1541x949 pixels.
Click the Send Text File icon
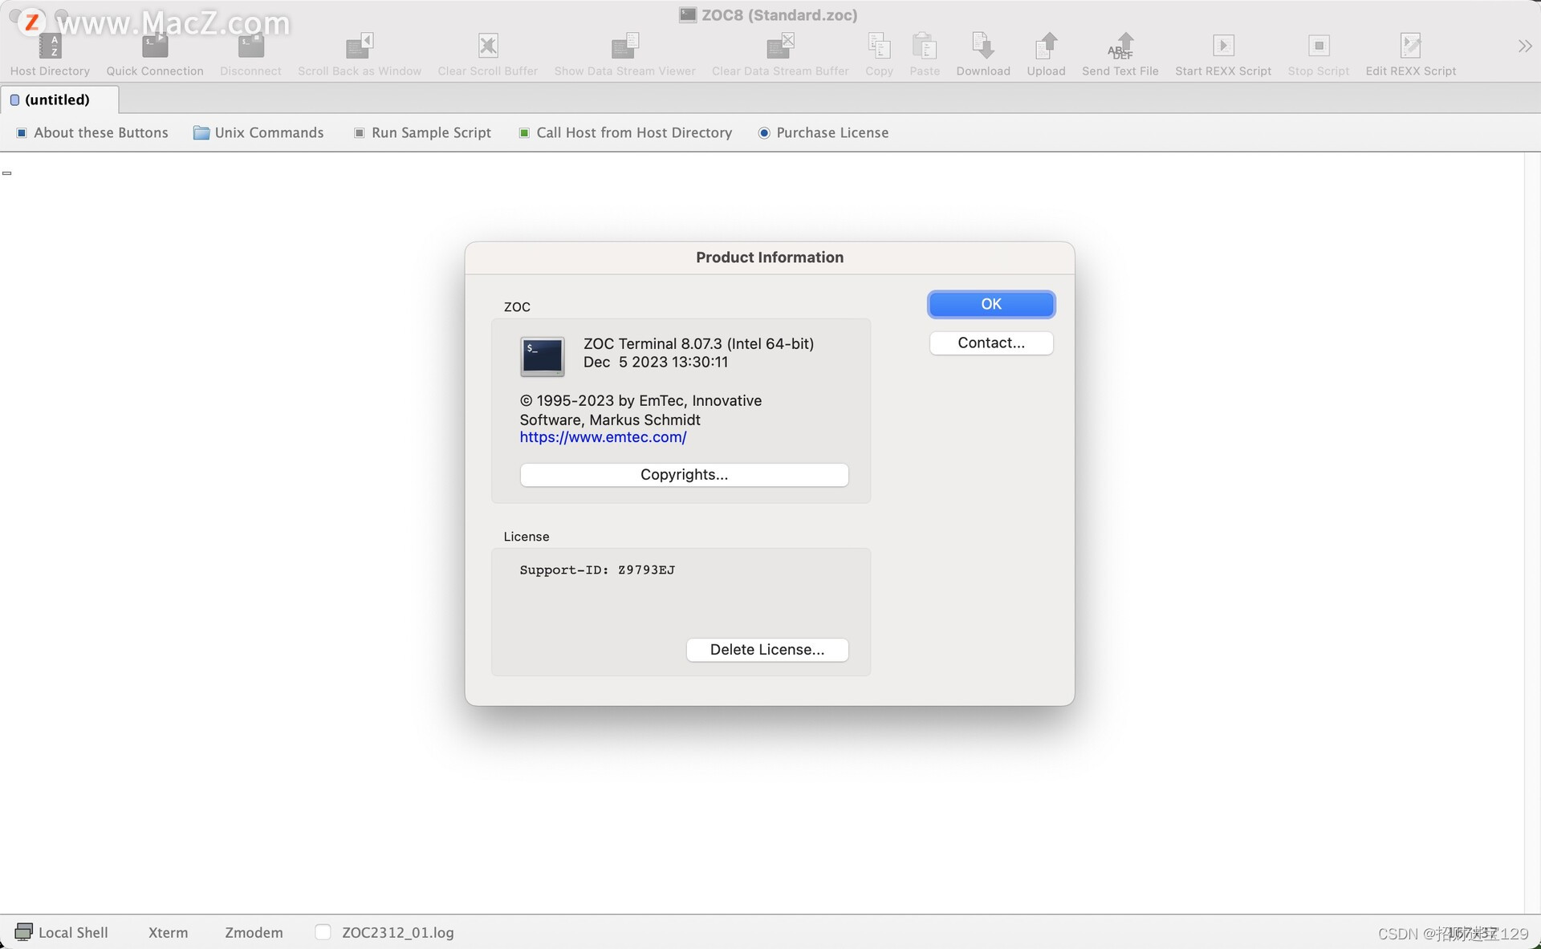click(x=1120, y=47)
